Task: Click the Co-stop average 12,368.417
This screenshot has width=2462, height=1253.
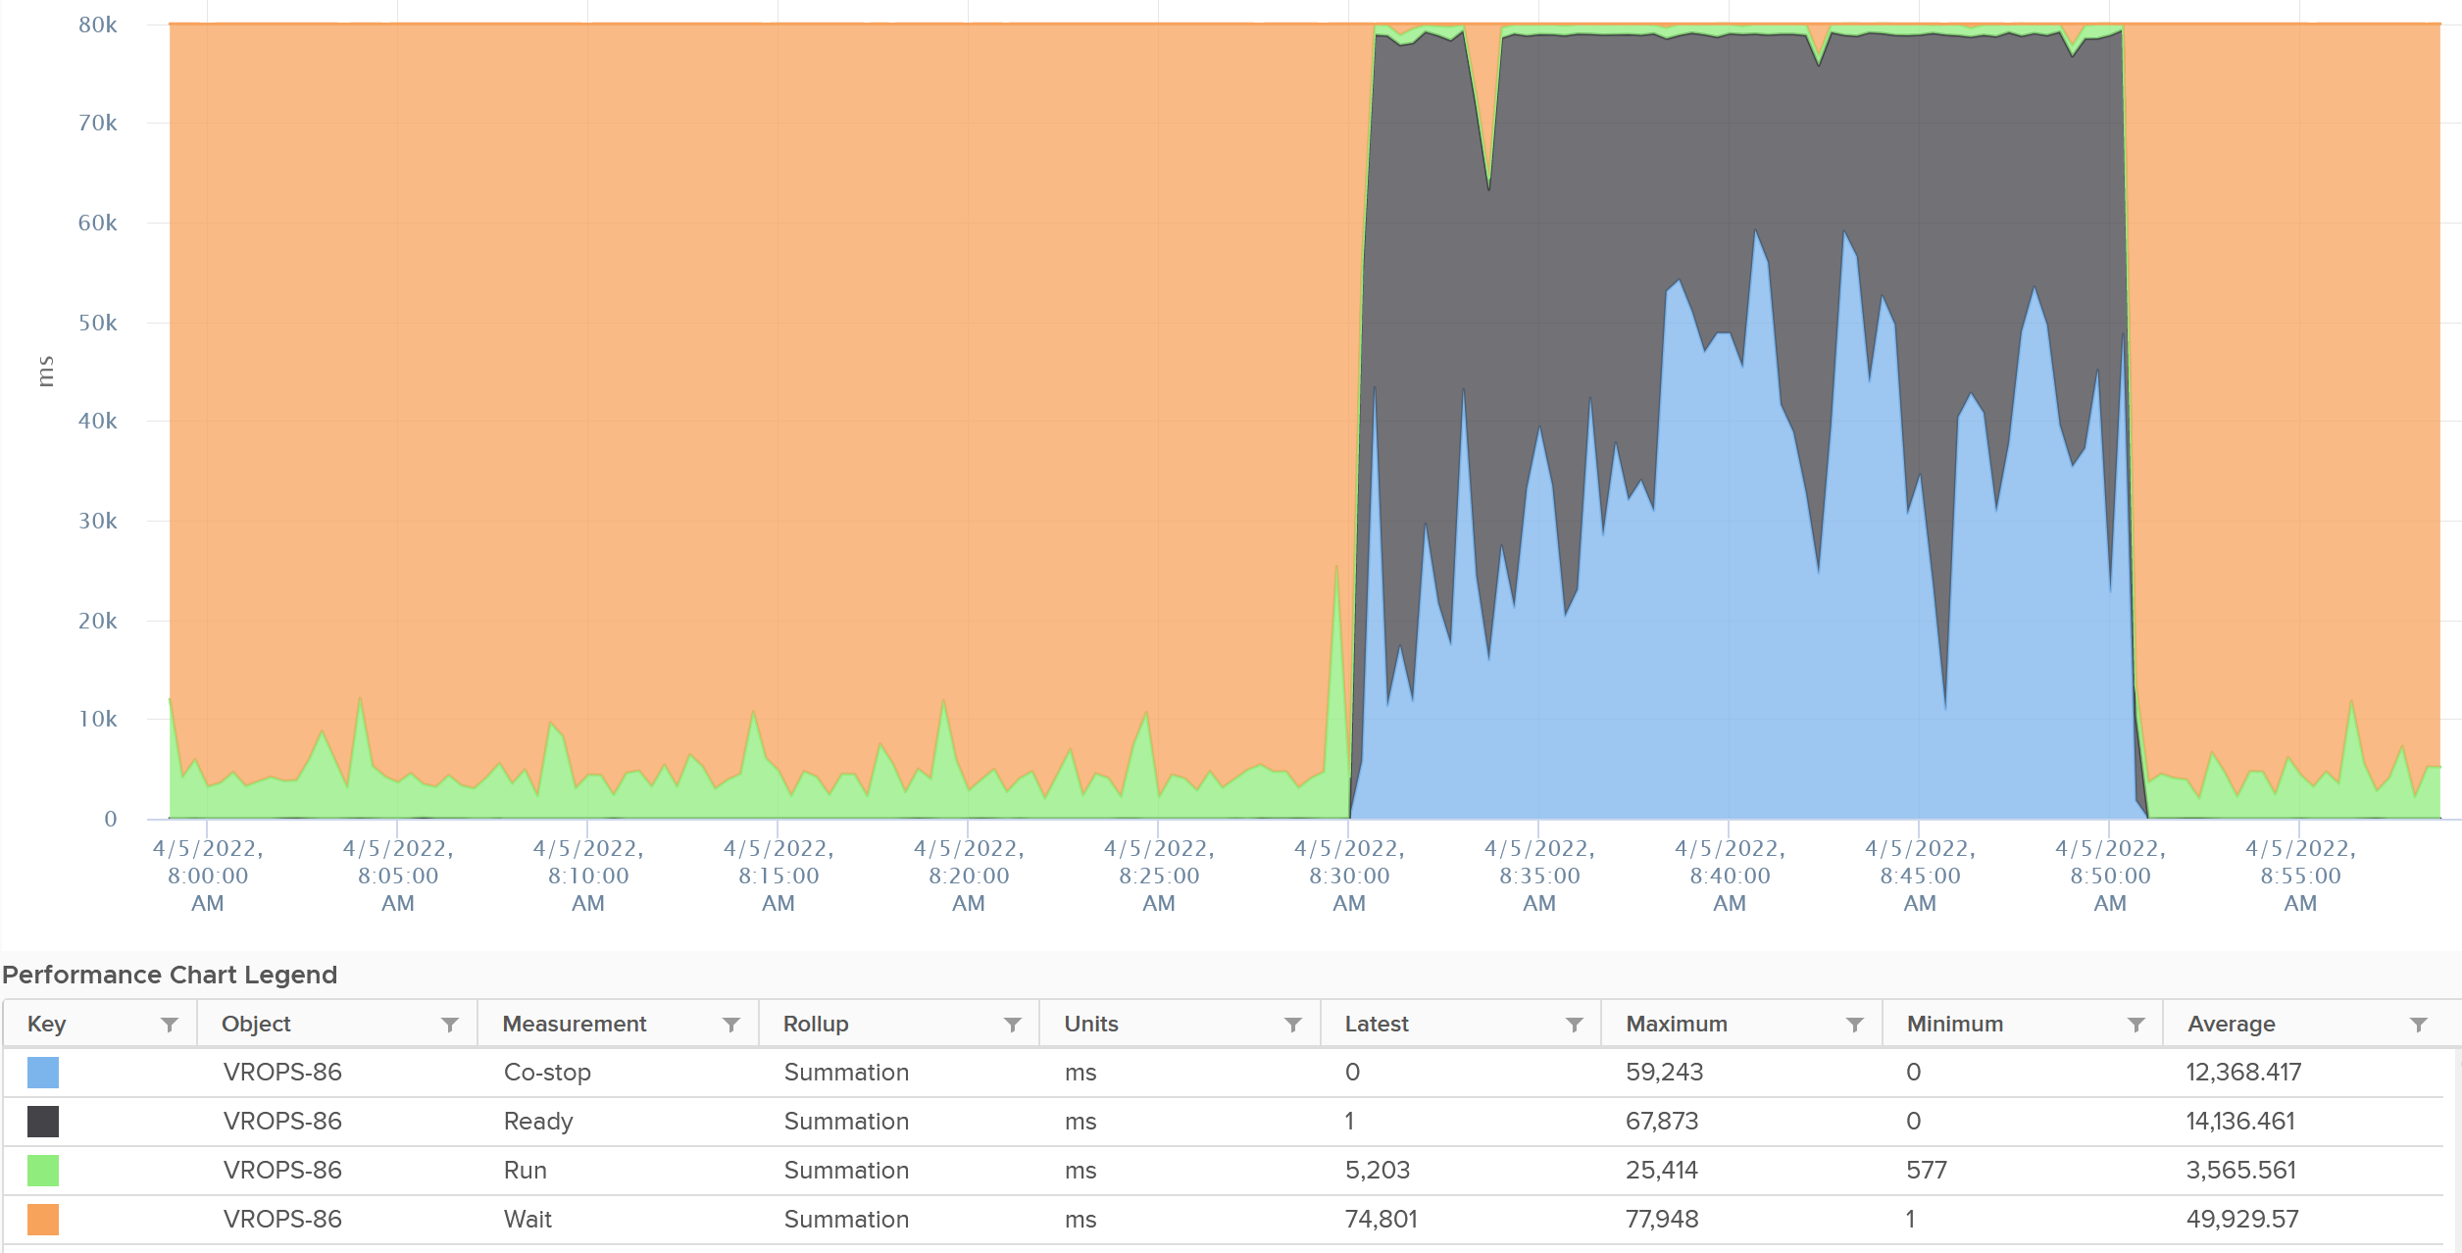Action: (2243, 1073)
